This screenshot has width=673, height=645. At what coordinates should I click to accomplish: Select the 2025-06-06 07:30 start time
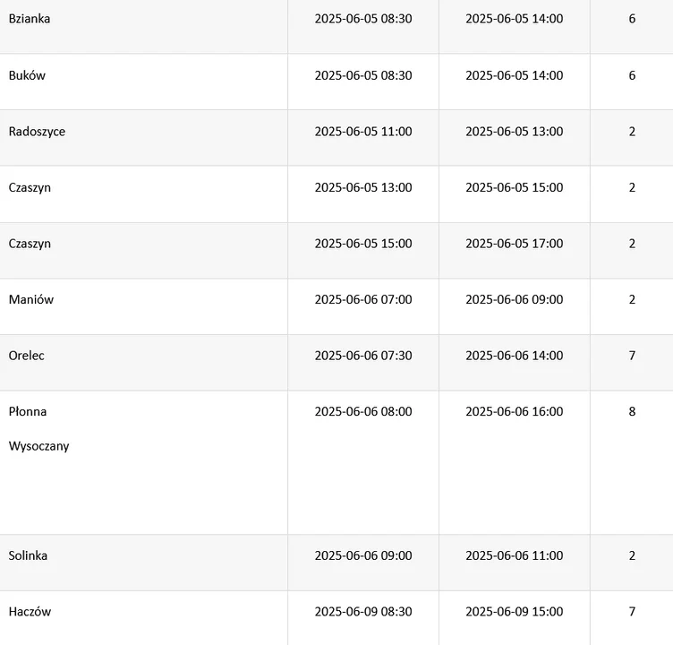click(x=363, y=356)
